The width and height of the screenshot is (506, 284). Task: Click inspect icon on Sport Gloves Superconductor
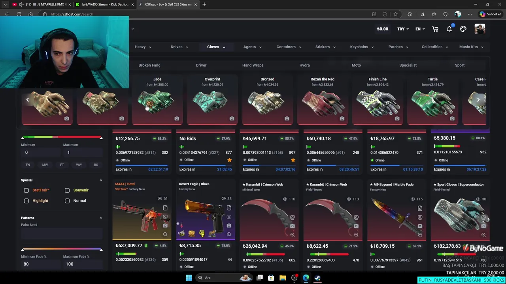click(x=483, y=217)
